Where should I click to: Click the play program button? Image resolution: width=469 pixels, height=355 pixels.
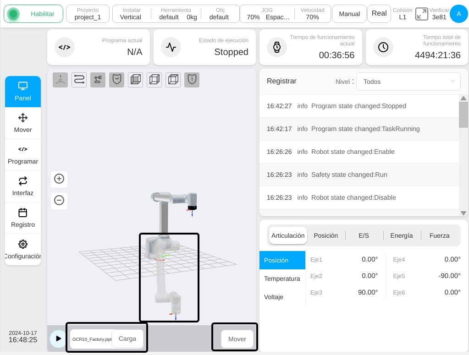[58, 339]
